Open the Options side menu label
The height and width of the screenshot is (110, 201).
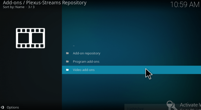(x=13, y=107)
